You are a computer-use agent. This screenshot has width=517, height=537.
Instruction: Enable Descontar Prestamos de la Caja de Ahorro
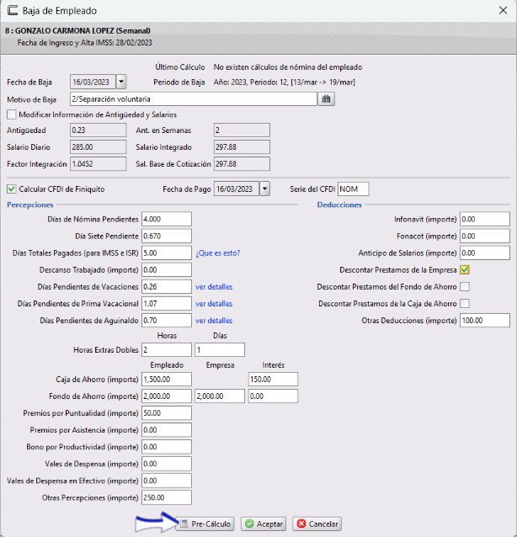click(x=465, y=304)
